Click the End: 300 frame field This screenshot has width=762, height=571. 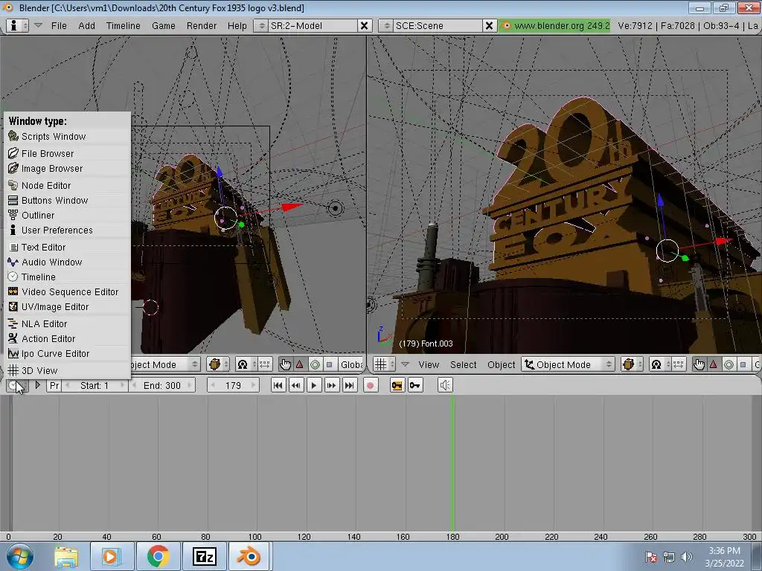(x=161, y=386)
